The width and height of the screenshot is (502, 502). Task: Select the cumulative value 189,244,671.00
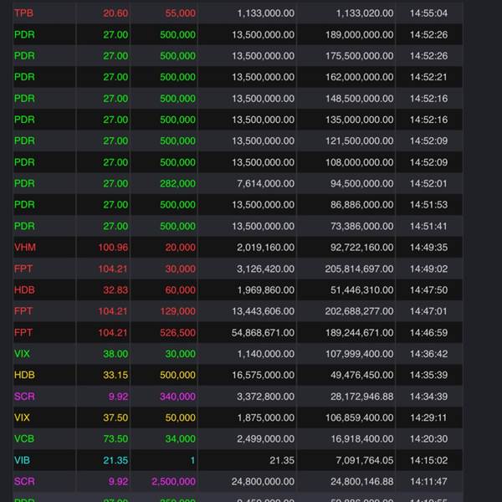359,332
